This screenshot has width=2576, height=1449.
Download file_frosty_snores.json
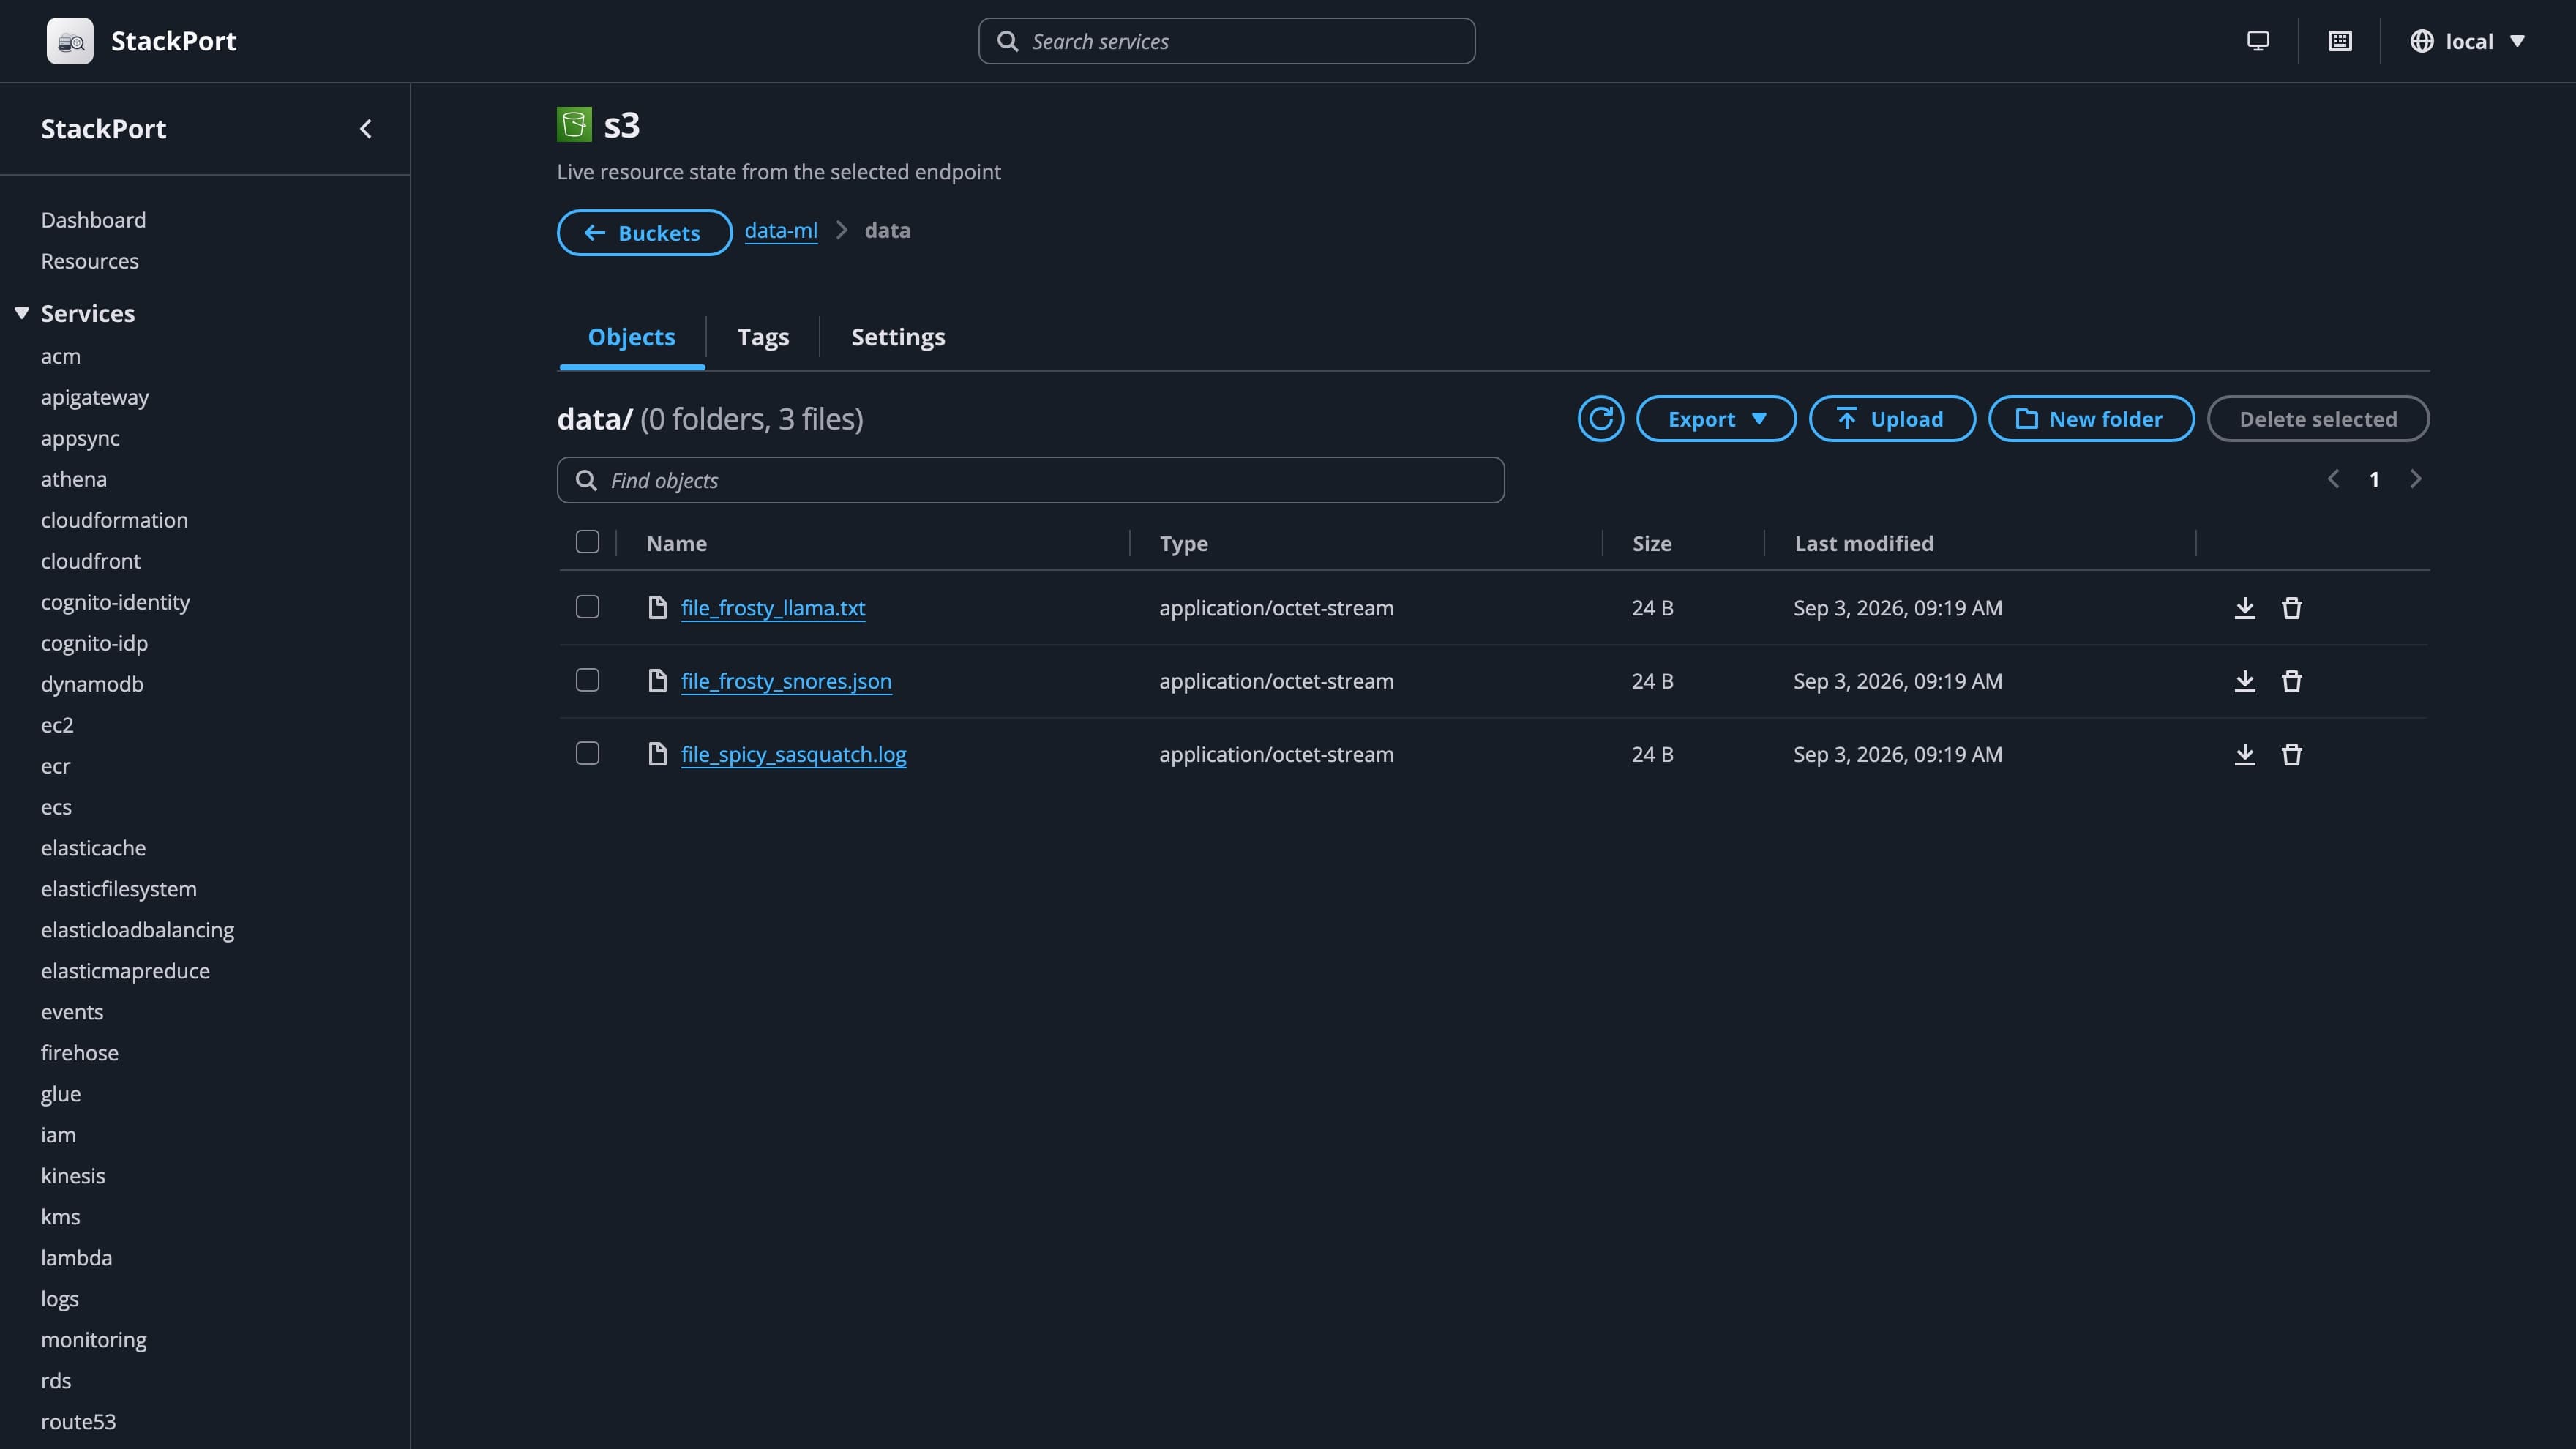pos(2245,681)
